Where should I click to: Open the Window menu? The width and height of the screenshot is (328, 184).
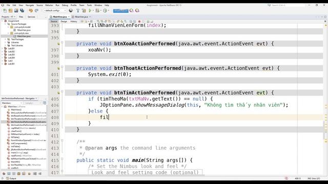click(98, 5)
